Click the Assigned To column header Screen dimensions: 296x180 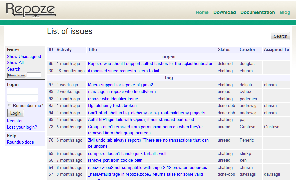point(276,50)
